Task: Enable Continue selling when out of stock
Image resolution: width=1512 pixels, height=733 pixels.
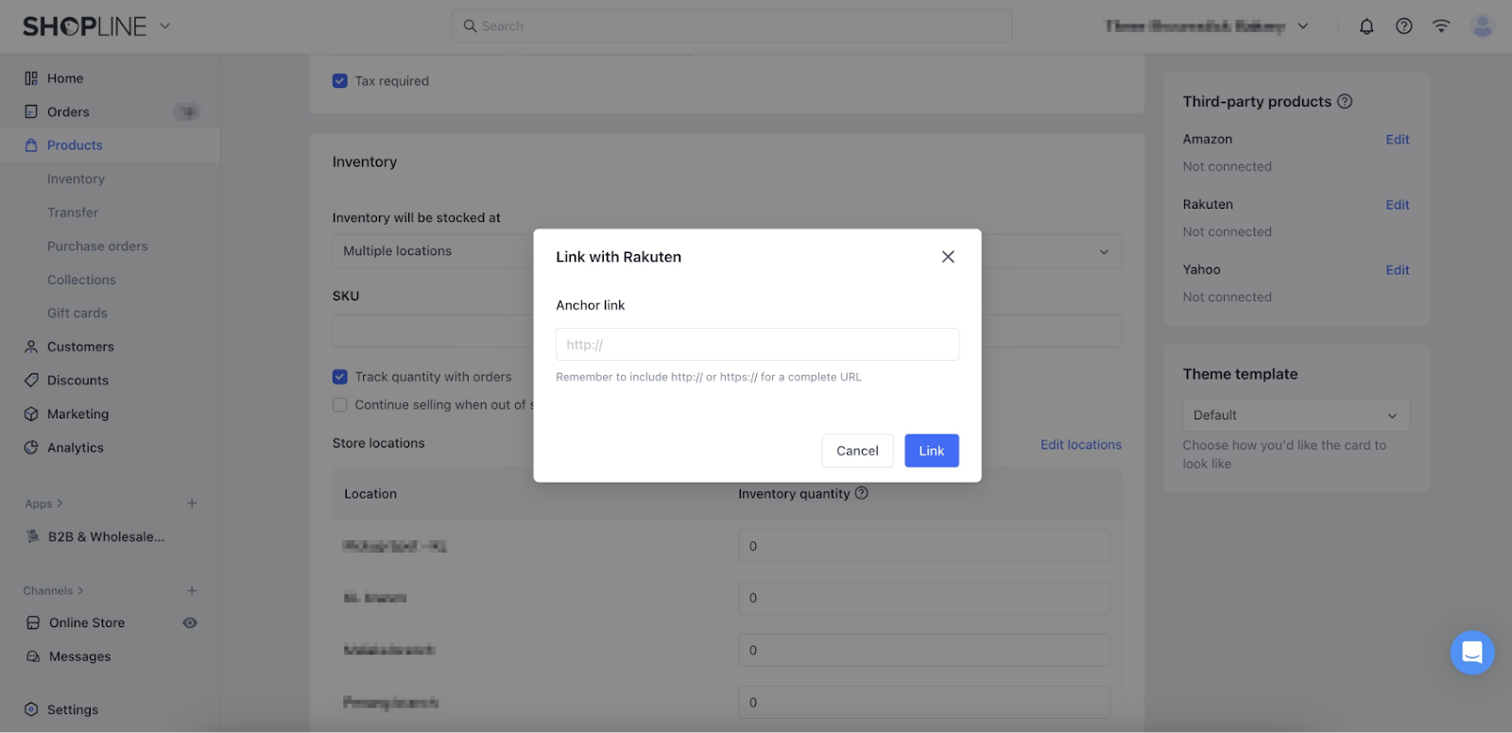Action: [x=340, y=405]
